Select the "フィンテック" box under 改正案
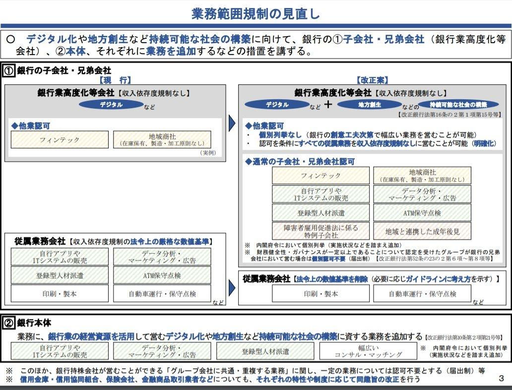The height and width of the screenshot is (390, 512). (320, 176)
